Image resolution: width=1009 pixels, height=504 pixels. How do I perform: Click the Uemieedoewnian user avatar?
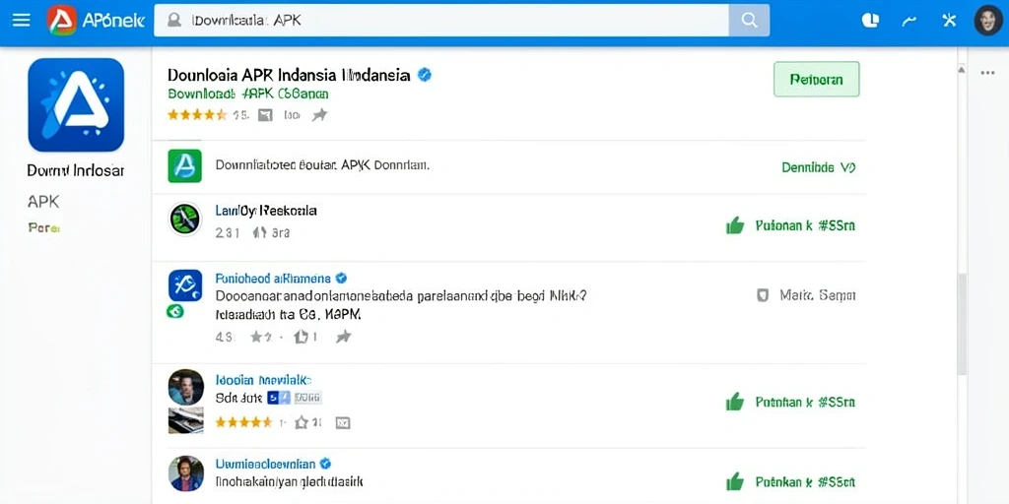point(186,473)
